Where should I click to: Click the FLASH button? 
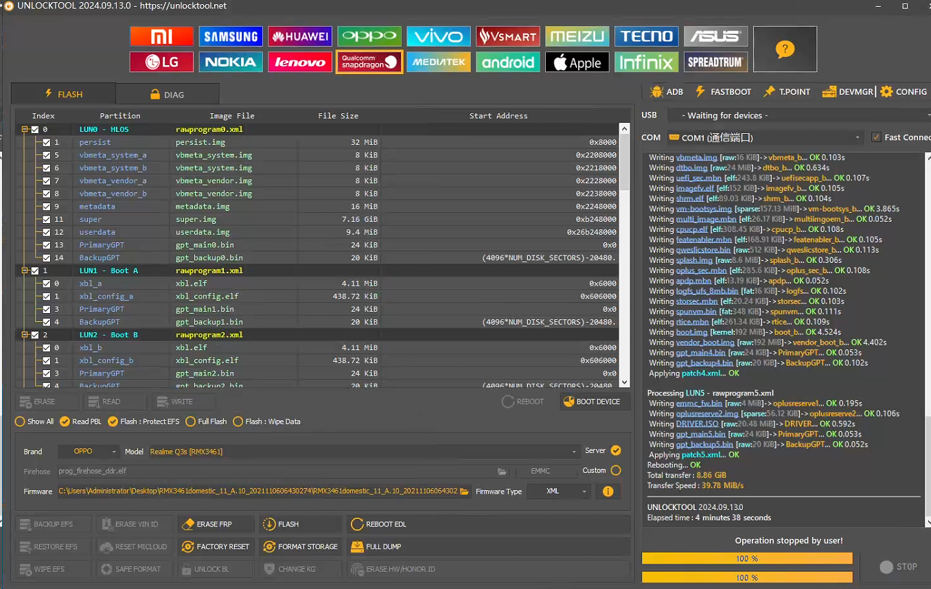click(x=300, y=524)
